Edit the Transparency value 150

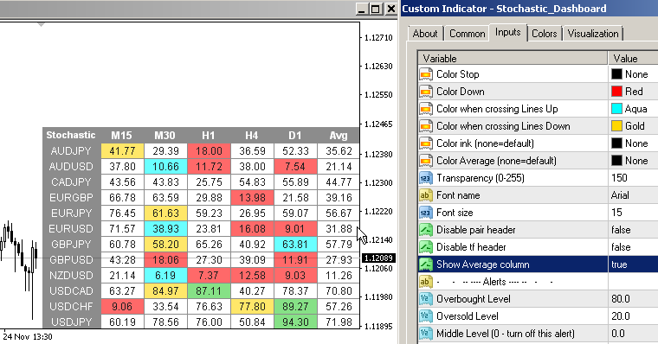point(619,178)
